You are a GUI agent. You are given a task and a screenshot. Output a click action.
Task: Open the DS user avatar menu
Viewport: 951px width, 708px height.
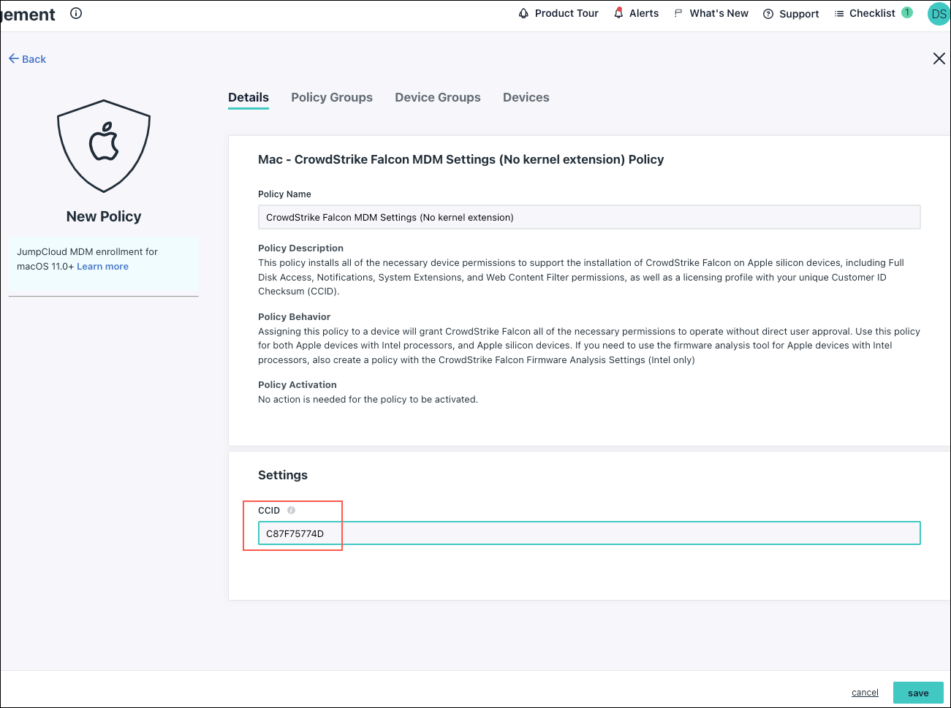coord(938,13)
